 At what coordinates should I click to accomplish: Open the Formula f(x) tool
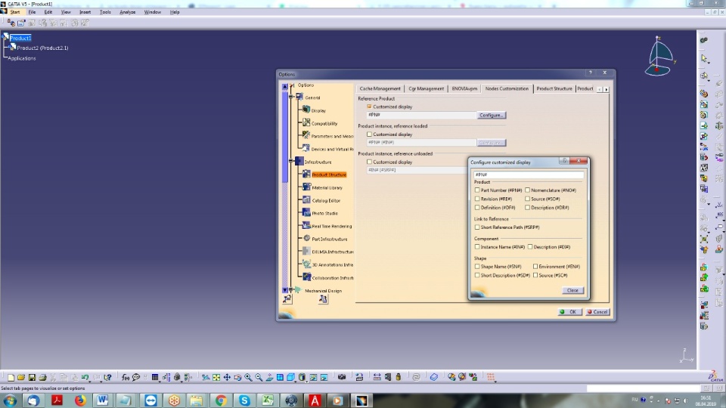pos(126,378)
